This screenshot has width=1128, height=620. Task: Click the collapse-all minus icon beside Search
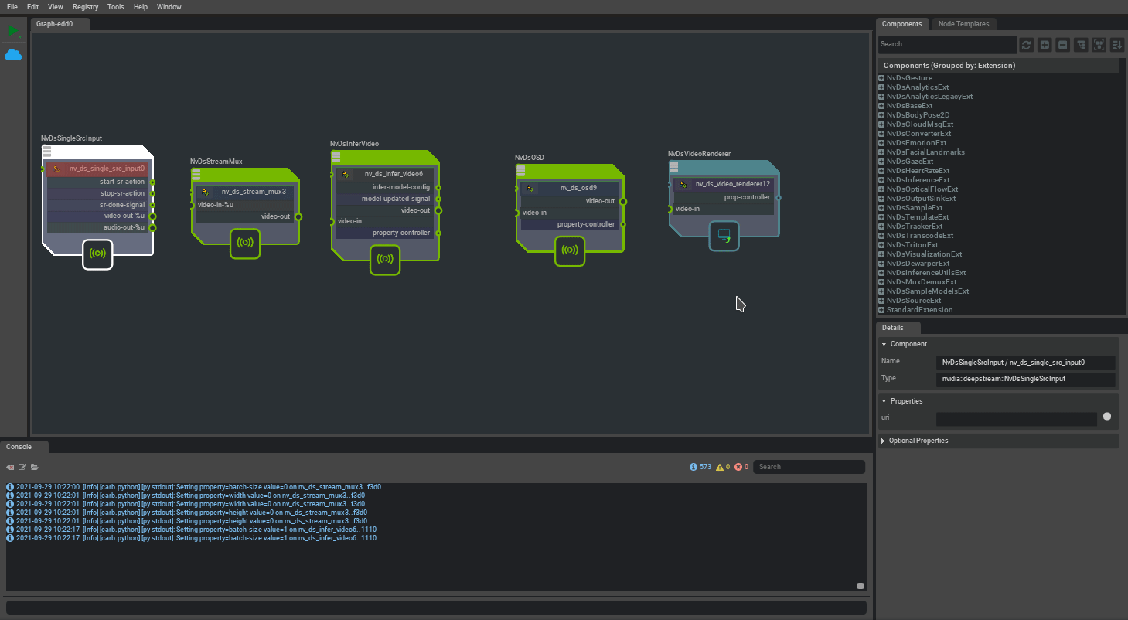point(1063,45)
